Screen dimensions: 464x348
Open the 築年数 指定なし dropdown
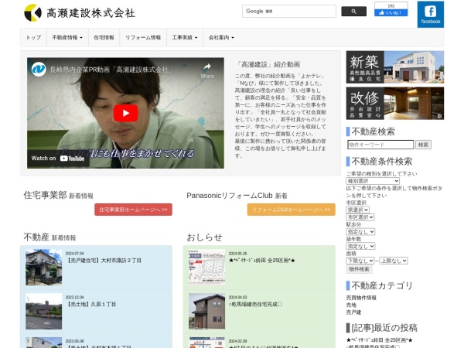tap(360, 246)
